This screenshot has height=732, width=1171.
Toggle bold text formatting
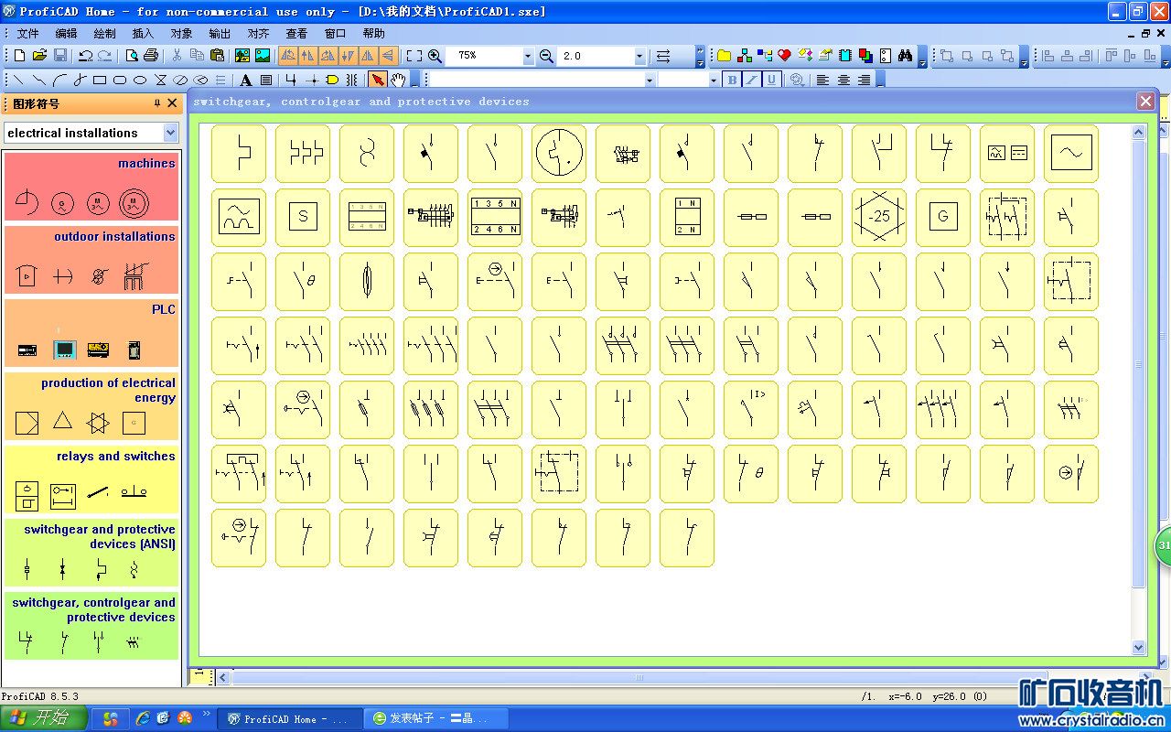pos(731,80)
